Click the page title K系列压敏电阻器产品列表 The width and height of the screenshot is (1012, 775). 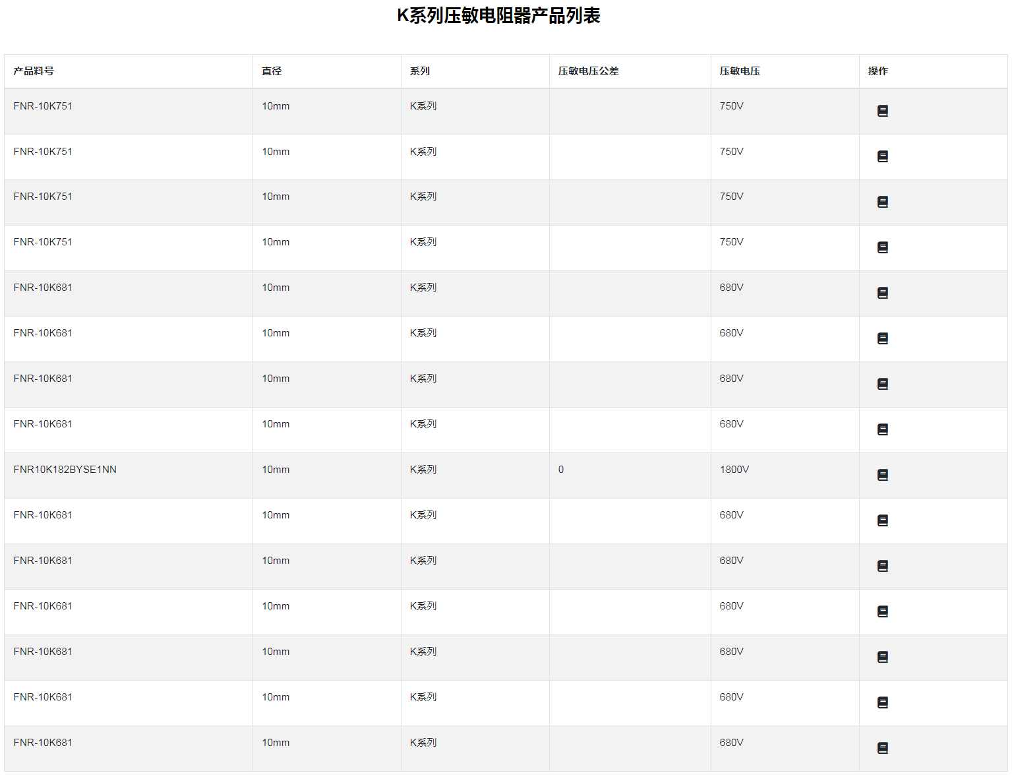coord(498,16)
